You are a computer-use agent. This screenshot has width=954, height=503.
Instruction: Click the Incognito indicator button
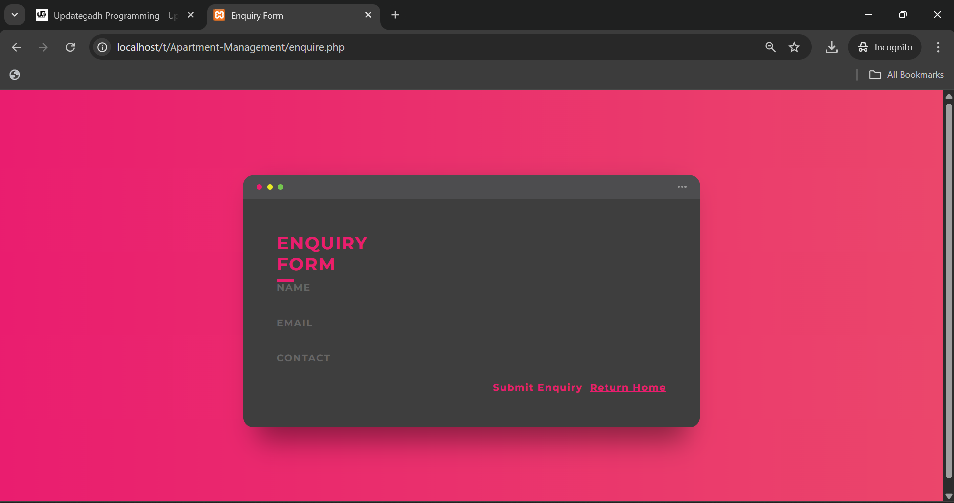[x=885, y=47]
